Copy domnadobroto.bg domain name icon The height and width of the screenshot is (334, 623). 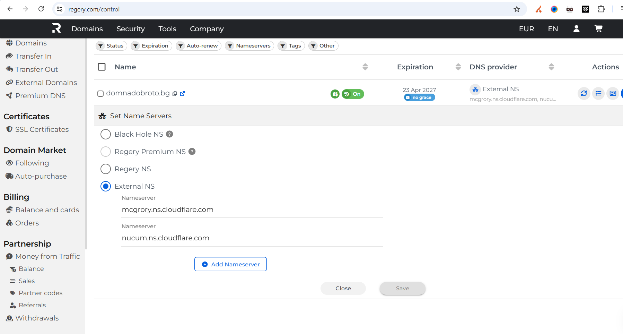pos(175,94)
